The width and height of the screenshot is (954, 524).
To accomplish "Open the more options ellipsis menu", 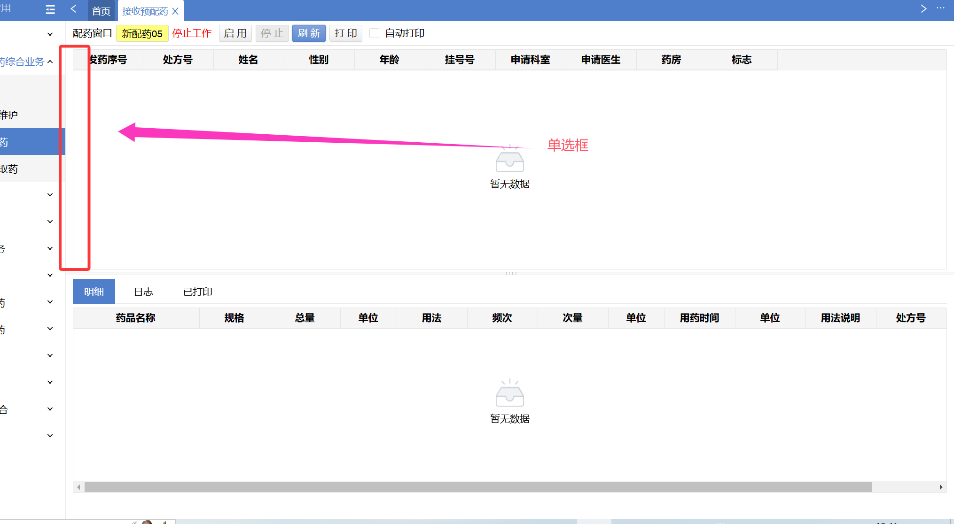I will (940, 8).
